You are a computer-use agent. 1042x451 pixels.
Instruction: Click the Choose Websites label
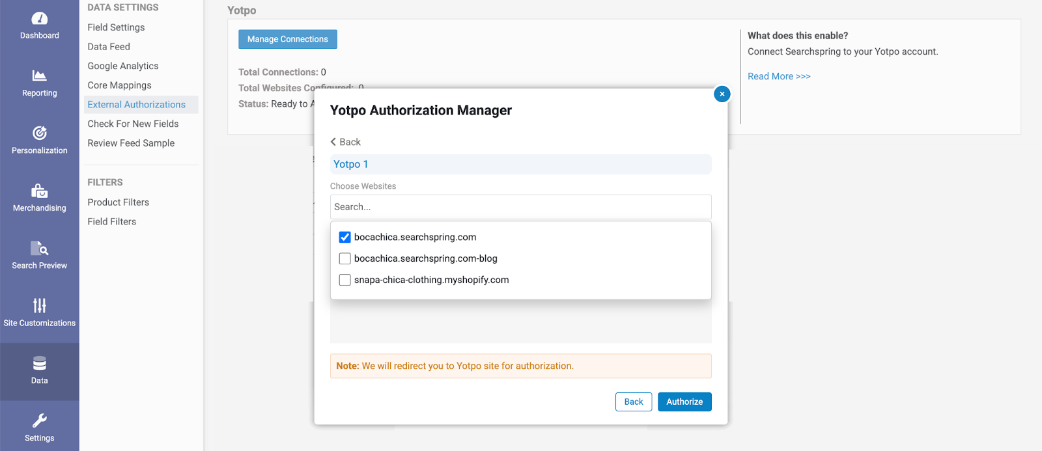click(363, 186)
